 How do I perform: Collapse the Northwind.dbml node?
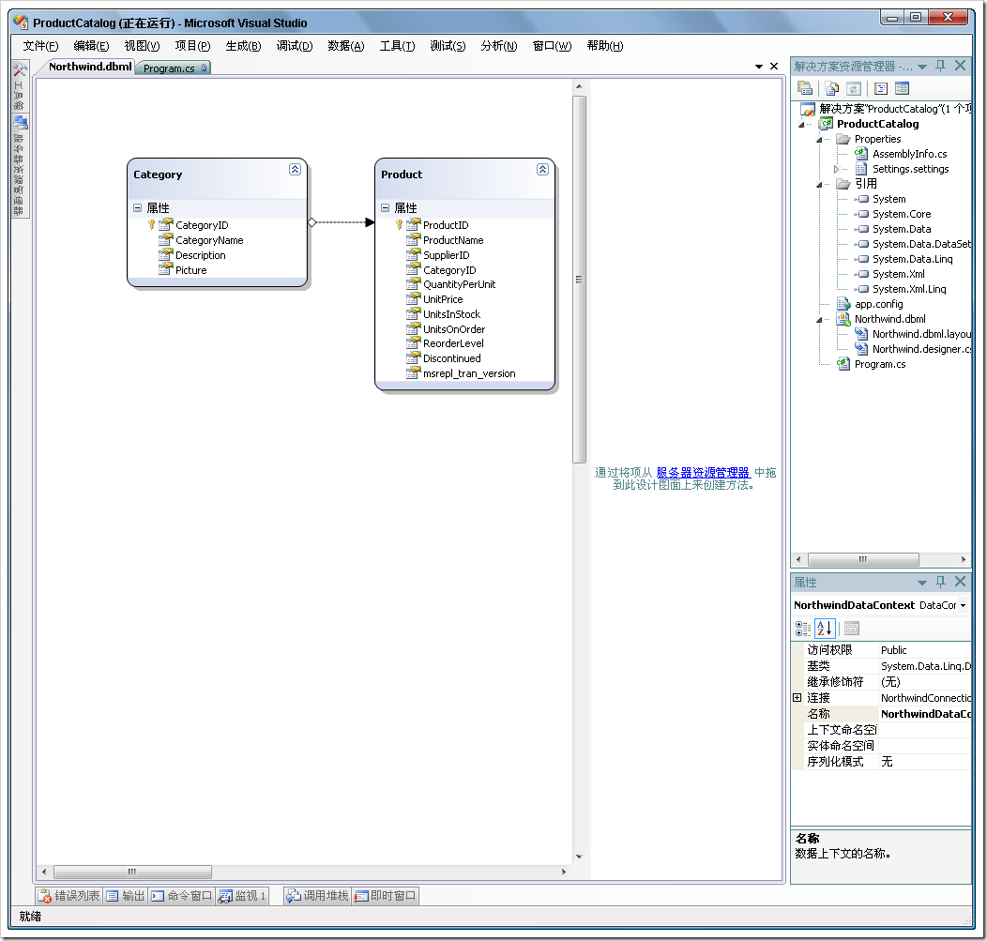click(819, 320)
